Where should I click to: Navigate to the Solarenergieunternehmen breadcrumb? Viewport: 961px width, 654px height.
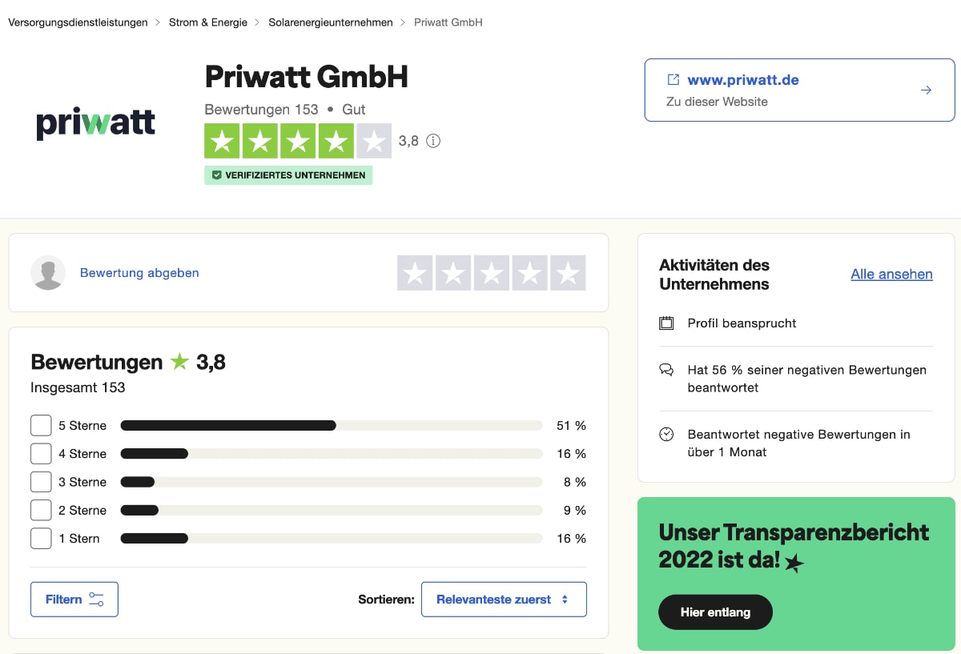(330, 22)
